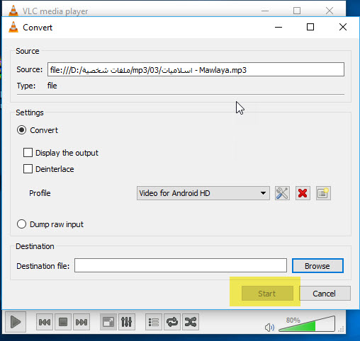Maximize the VLC media player window

click(x=297, y=11)
